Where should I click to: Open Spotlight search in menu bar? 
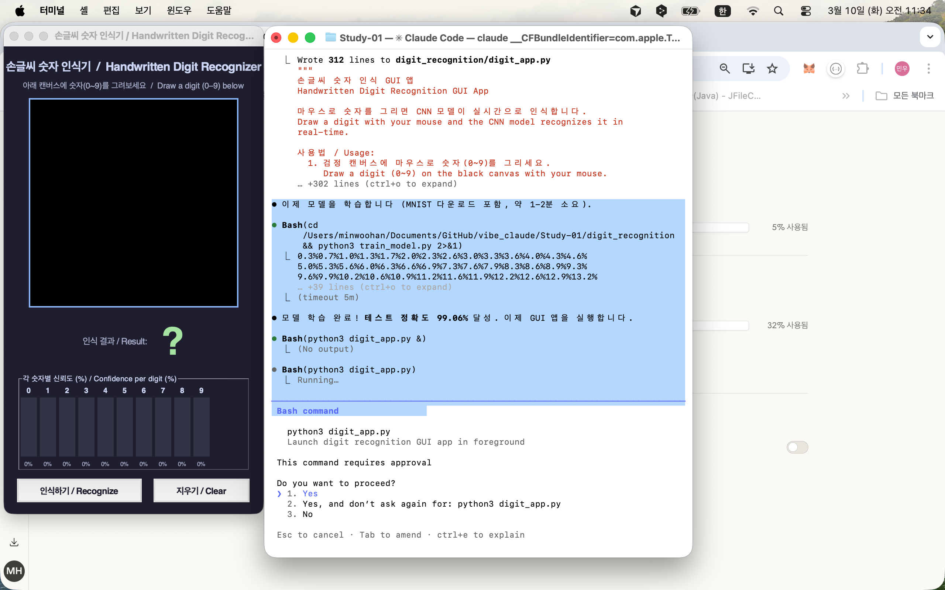click(778, 11)
